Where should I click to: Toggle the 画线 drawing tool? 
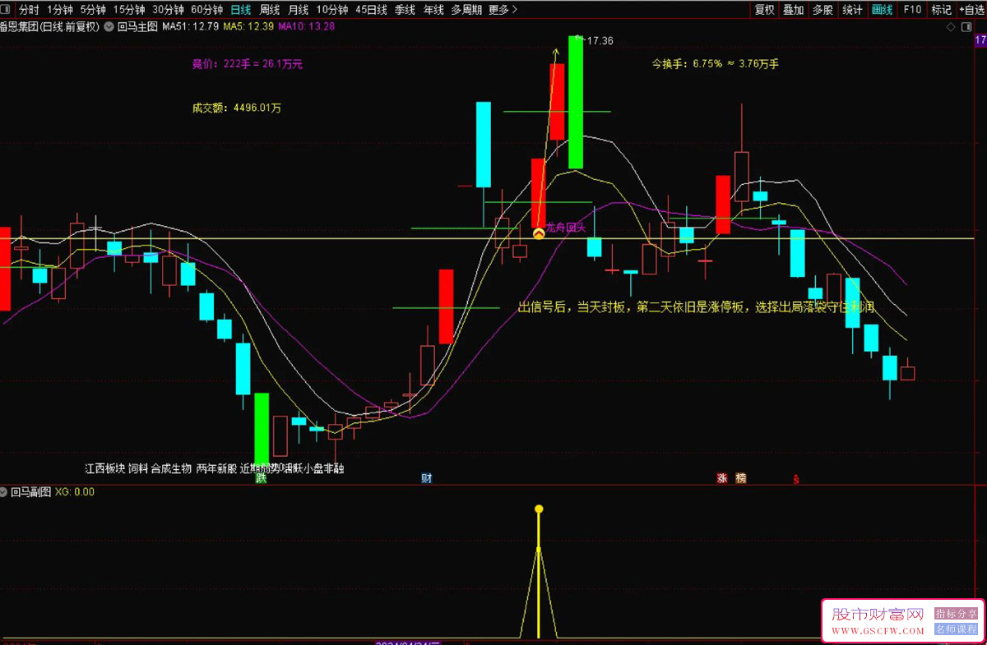(882, 10)
